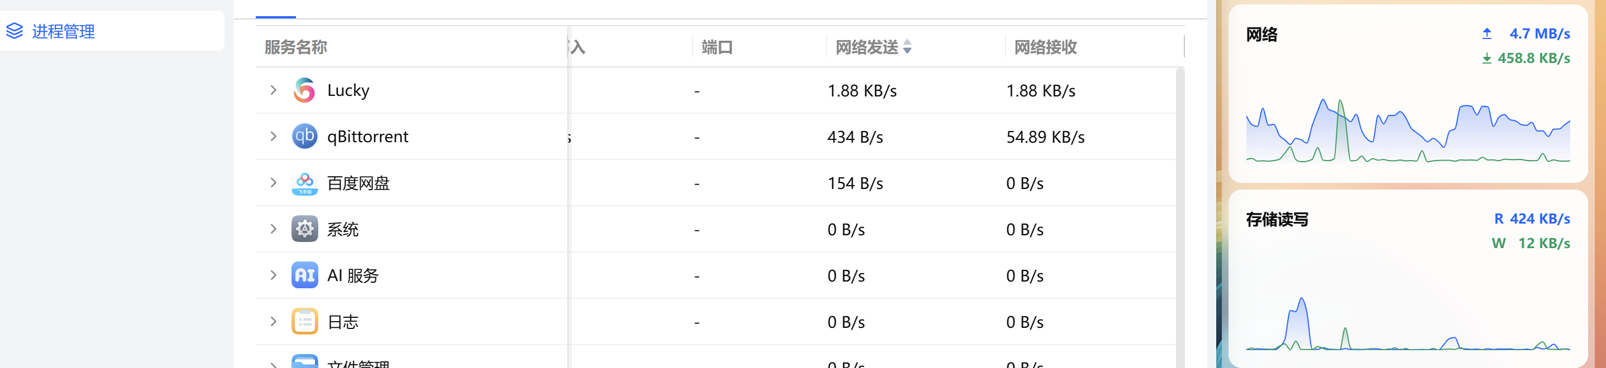Open the AI 服务 icon
Image resolution: width=1606 pixels, height=368 pixels.
(304, 274)
